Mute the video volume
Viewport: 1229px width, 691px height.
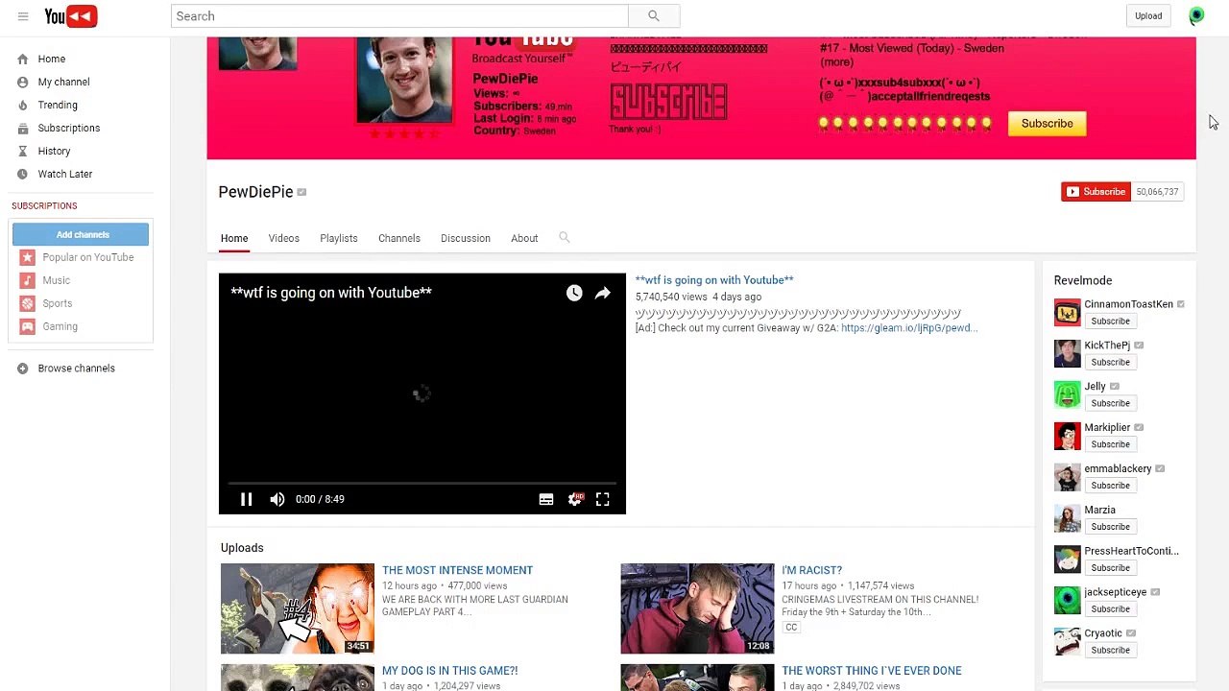pyautogui.click(x=277, y=499)
